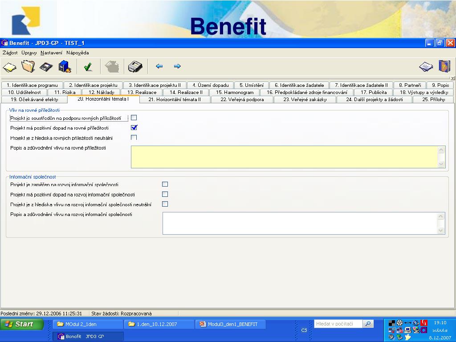Click the wireless network tray icon
456x342 pixels.
coord(391,330)
